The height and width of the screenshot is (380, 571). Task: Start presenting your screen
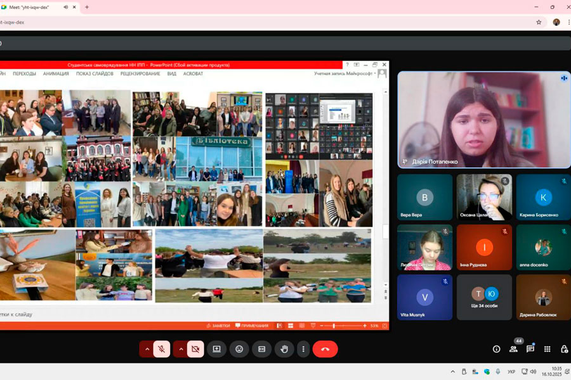tap(217, 349)
